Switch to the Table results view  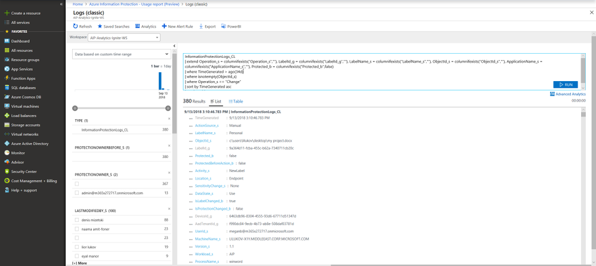(x=236, y=101)
